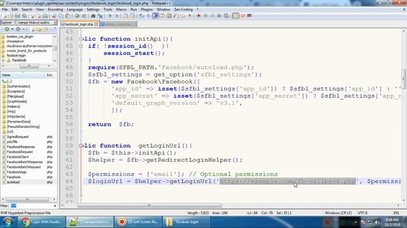This screenshot has height=228, width=407.
Task: Click the Cut scissors toolbar icon
Action: click(x=54, y=16)
